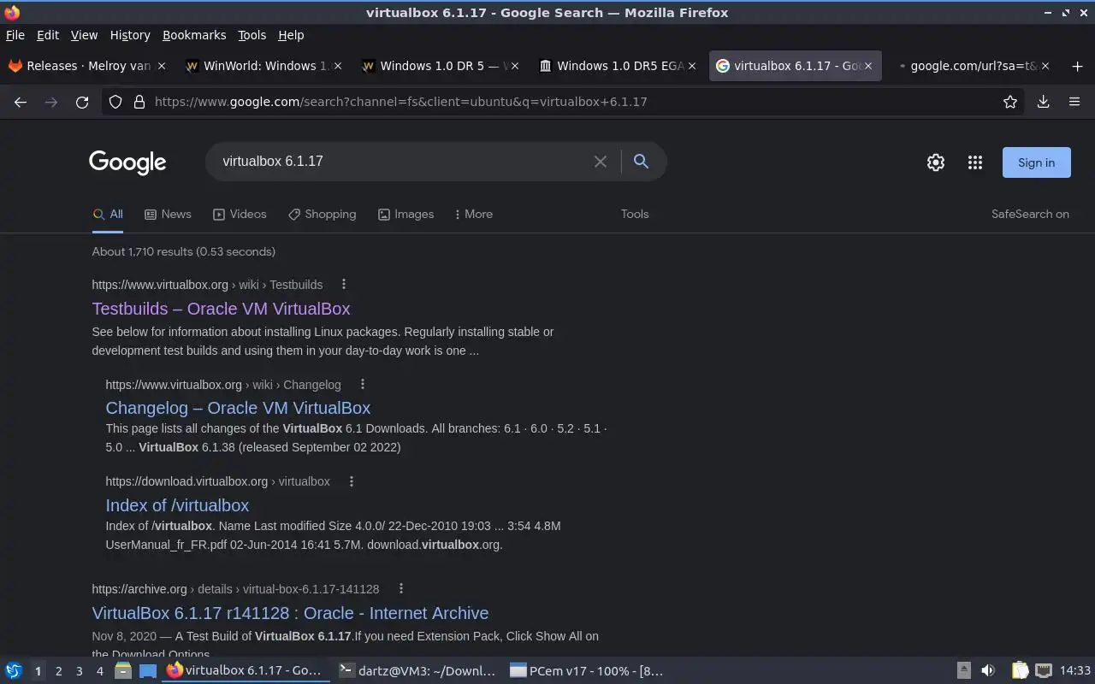Open the Help menu
The height and width of the screenshot is (684, 1095).
point(291,35)
